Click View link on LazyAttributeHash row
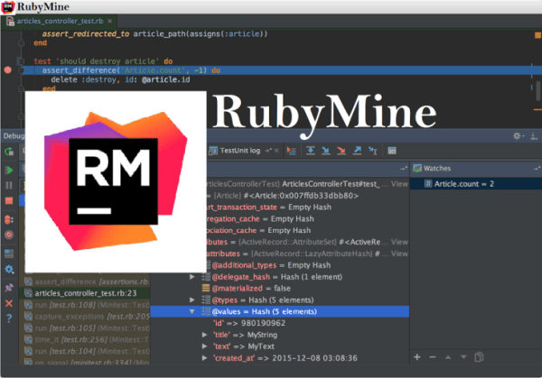The image size is (542, 378). point(399,254)
